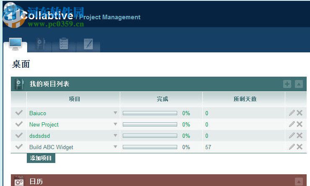
Task: Mark the Build ABC Widget project as done
Action: coord(19,147)
